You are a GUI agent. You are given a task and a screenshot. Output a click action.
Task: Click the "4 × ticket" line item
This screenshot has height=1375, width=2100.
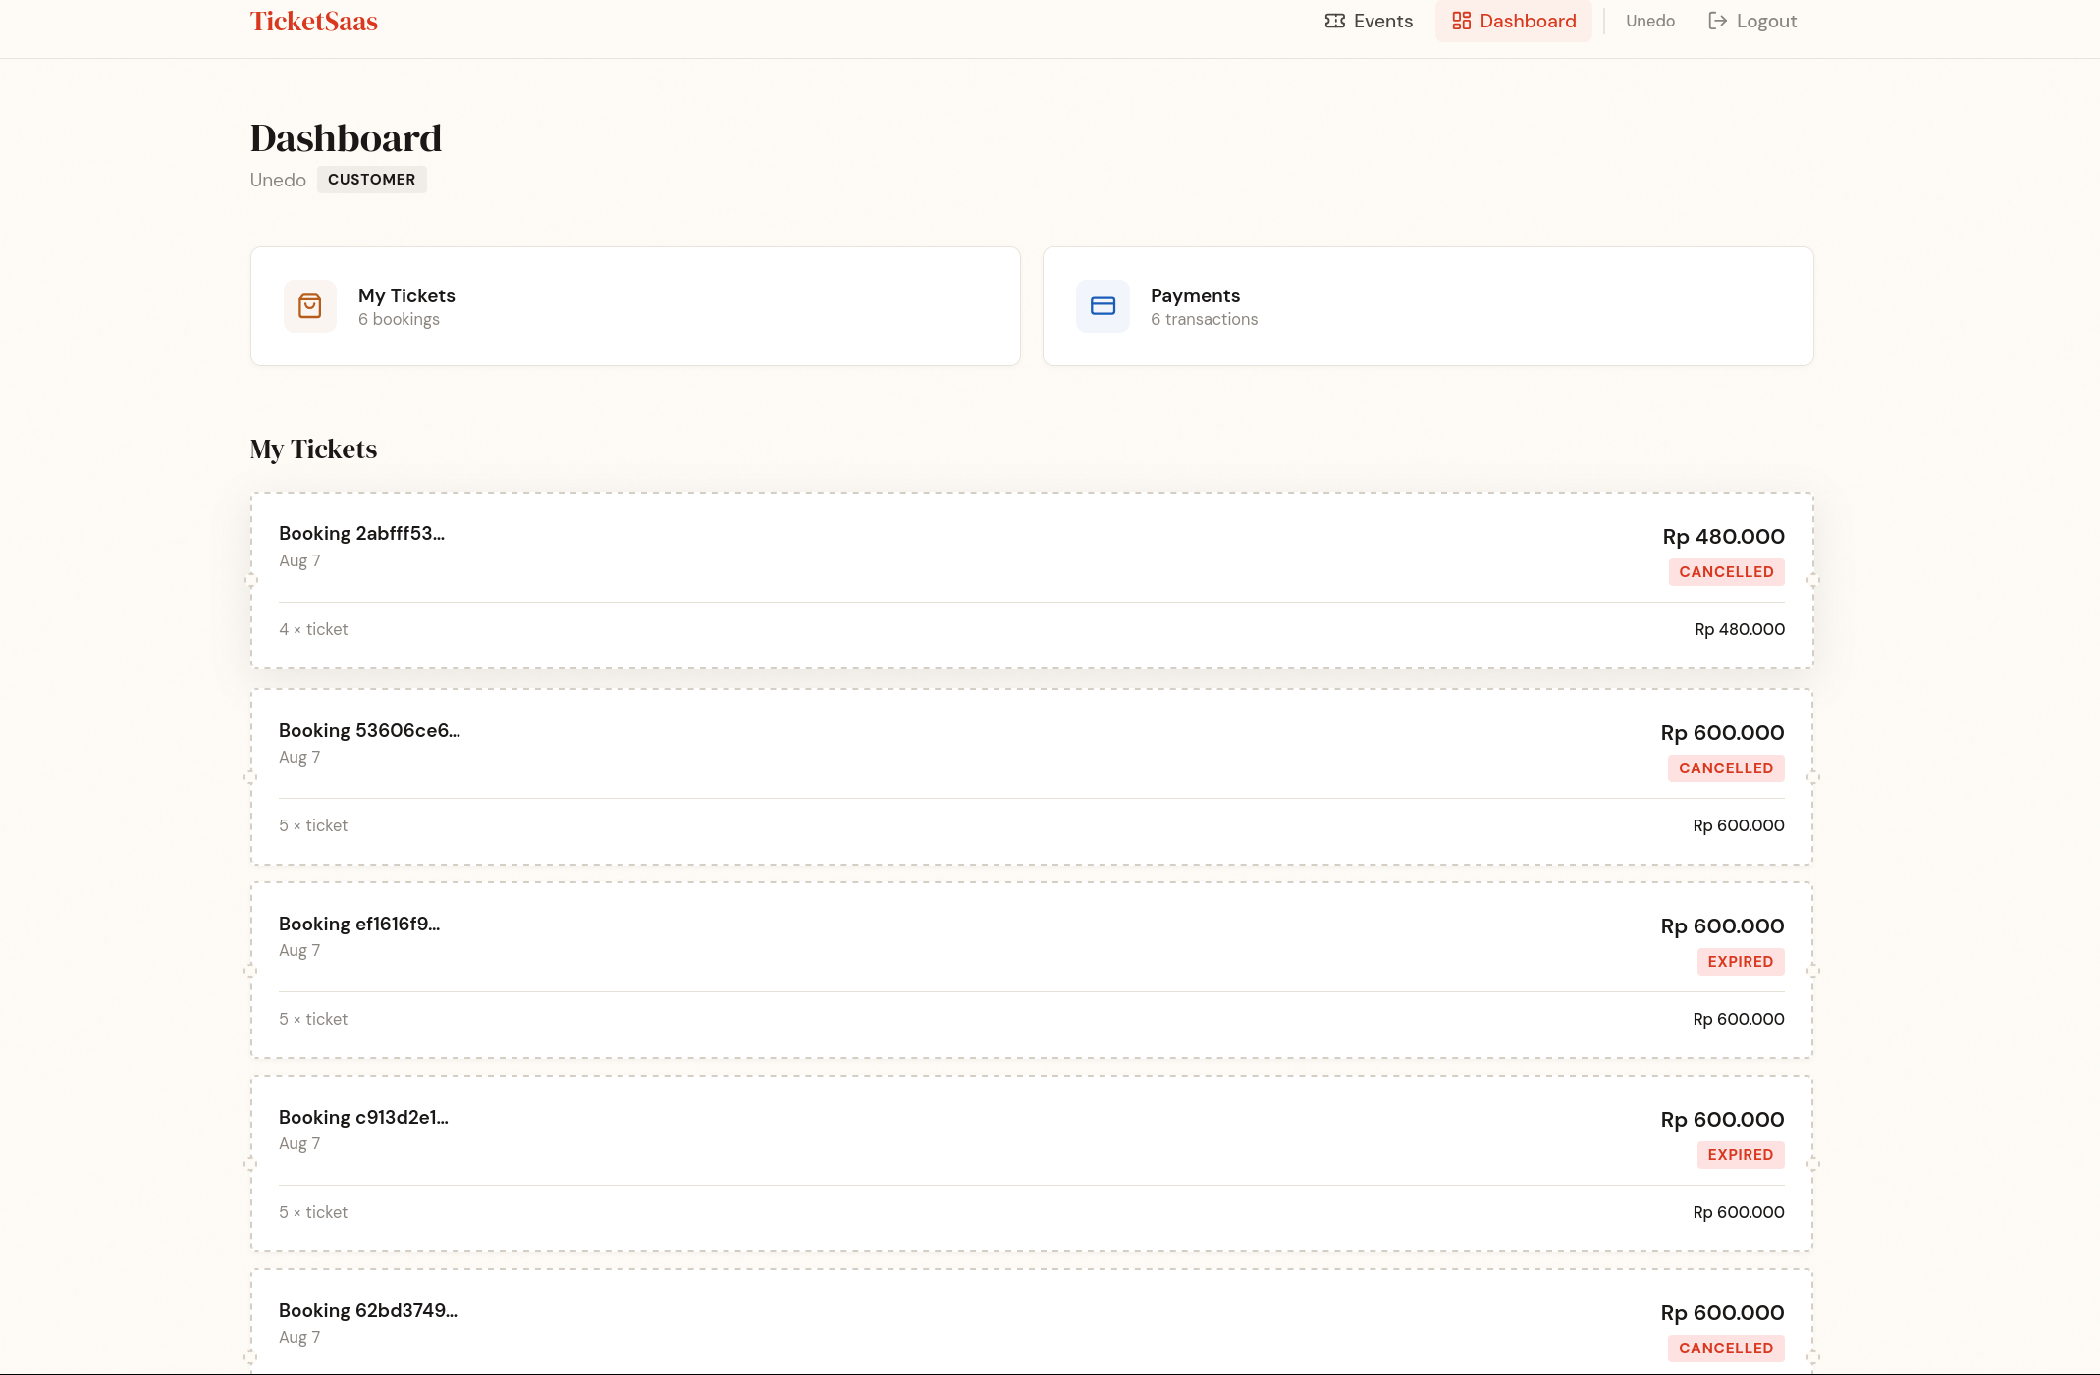click(313, 629)
